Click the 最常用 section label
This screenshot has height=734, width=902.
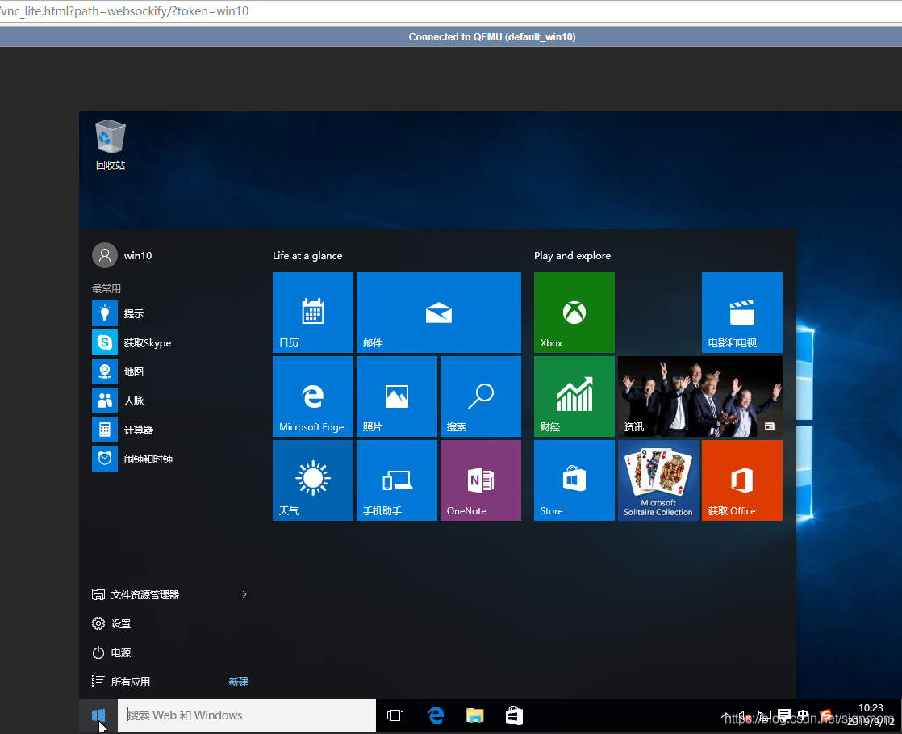[x=106, y=288]
